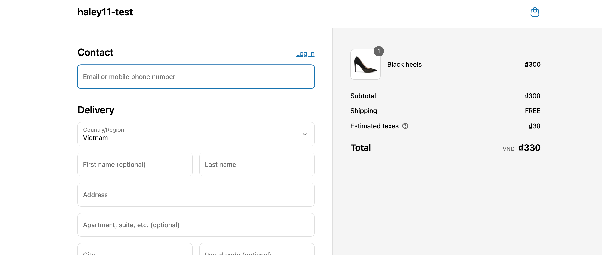Click the ₫330 total amount
The width and height of the screenshot is (602, 255).
529,148
